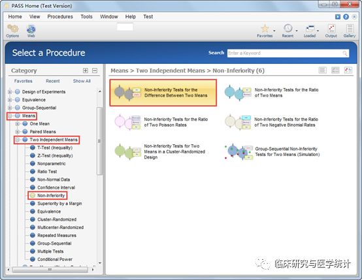Open Non-Inferiority Tests for Ratio of Two Poisson Rates
The image size is (362, 280).
(161, 122)
